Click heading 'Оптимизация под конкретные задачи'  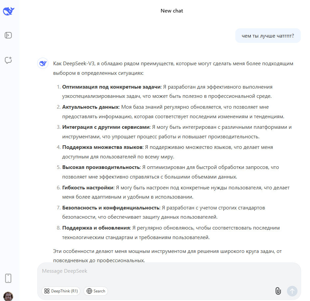pyautogui.click(x=111, y=87)
